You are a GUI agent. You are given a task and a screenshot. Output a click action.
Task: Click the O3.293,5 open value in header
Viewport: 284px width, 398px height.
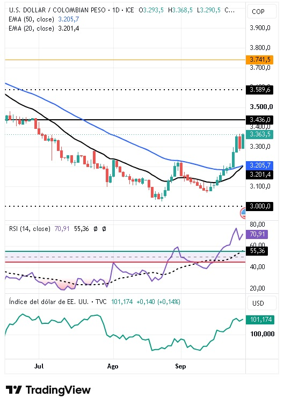[x=151, y=10]
